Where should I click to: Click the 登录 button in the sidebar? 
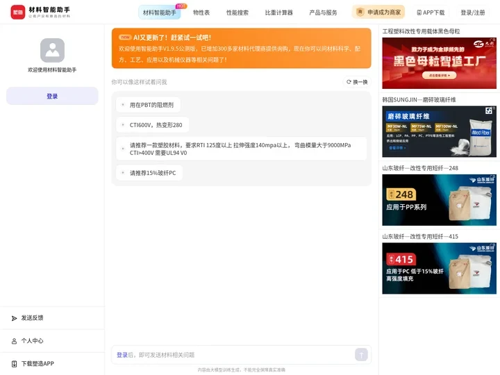coord(52,96)
